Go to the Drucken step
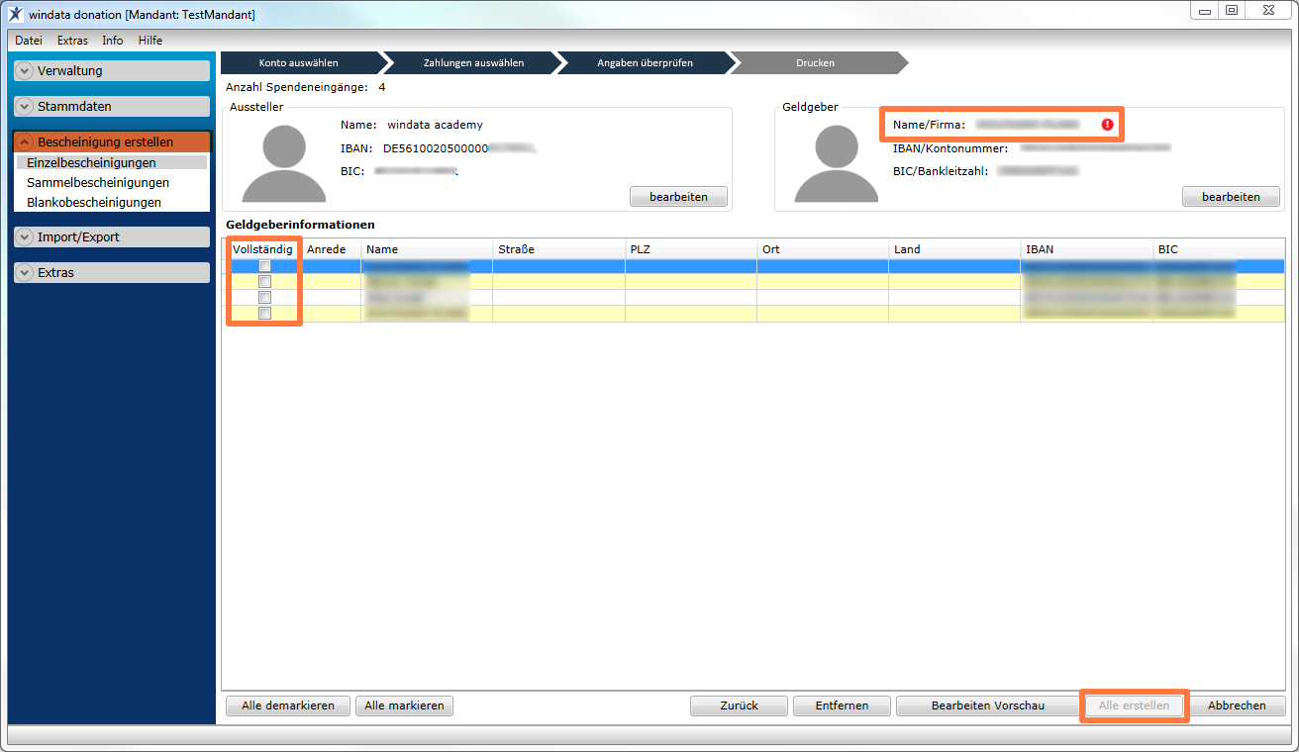Viewport: 1299px width, 752px height. pyautogui.click(x=816, y=62)
